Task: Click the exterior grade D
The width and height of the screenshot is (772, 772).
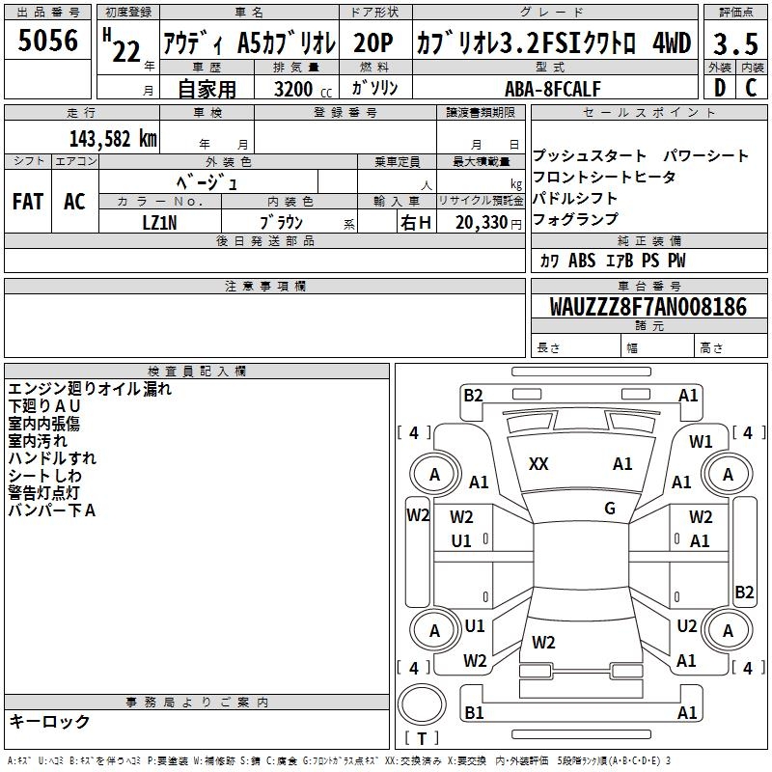Action: pyautogui.click(x=719, y=87)
